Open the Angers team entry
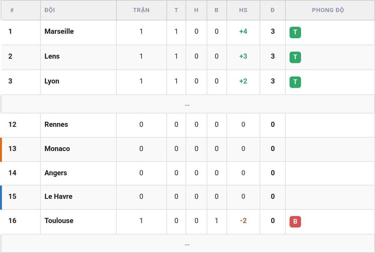375x253 pixels. tap(56, 173)
